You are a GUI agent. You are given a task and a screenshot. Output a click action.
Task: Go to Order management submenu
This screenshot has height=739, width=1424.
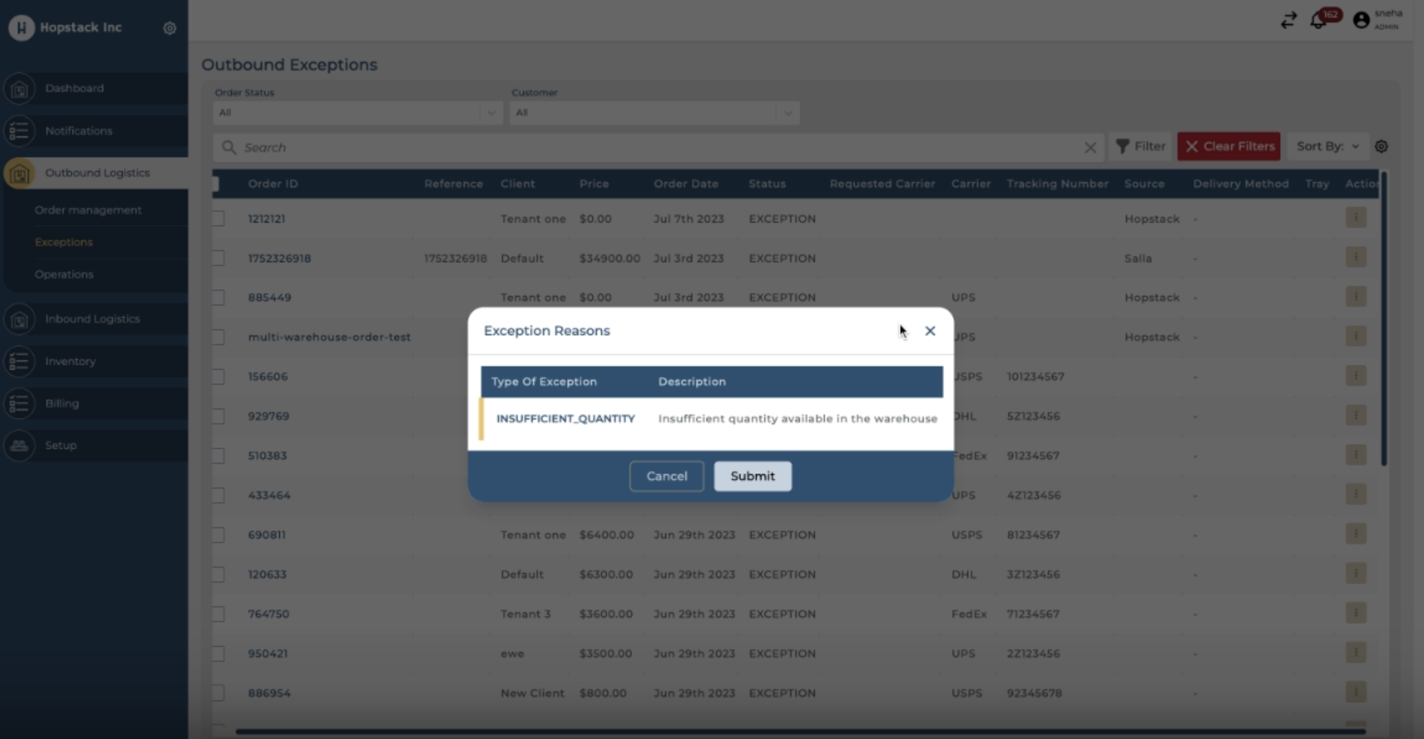[x=88, y=210]
